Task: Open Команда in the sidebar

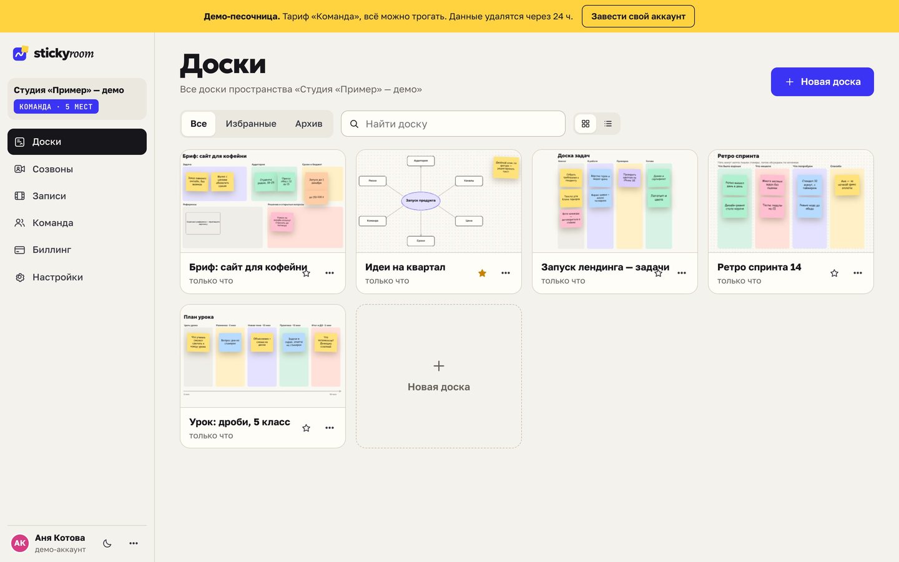Action: click(x=77, y=222)
